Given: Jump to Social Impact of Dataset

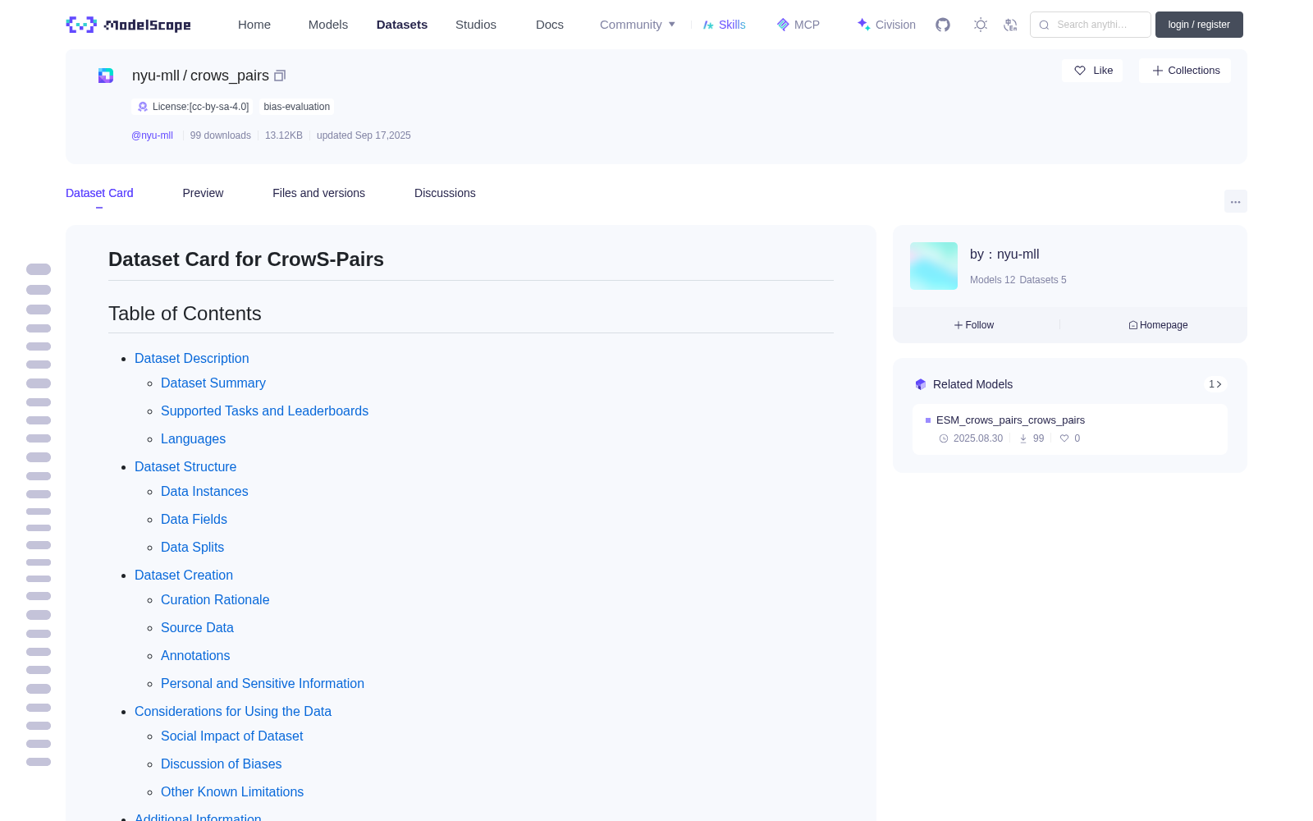Looking at the screenshot, I should coord(232,736).
